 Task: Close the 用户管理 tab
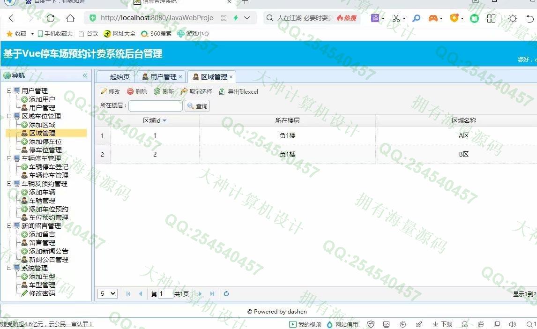click(x=180, y=77)
